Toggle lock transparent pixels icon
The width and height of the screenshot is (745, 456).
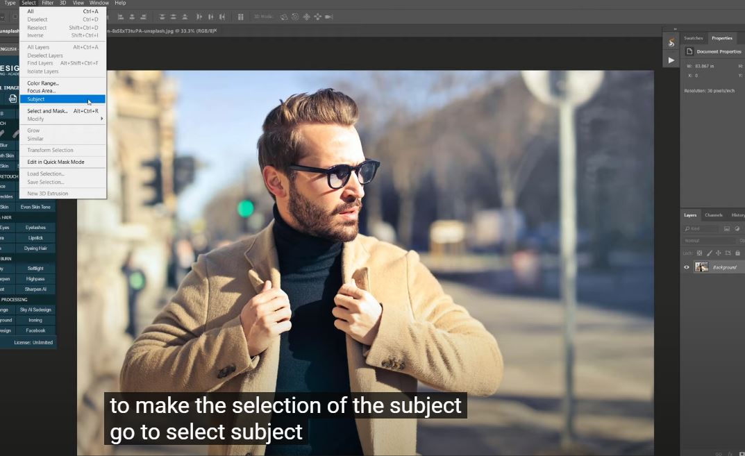pyautogui.click(x=699, y=253)
